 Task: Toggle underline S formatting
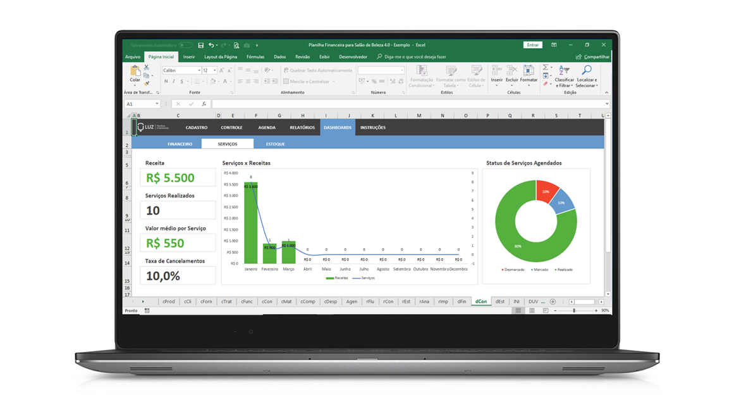pos(181,82)
